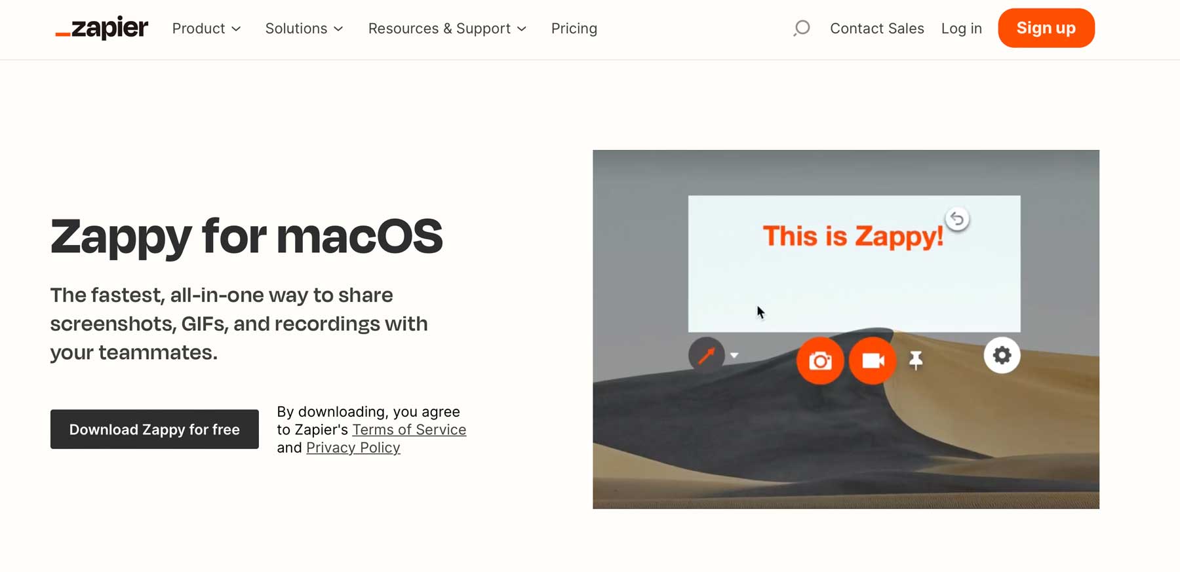This screenshot has height=572, width=1180.
Task: Open the Privacy Policy link
Action: click(353, 448)
